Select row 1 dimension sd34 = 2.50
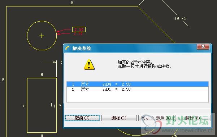The height and width of the screenshot is (137, 217). 138,84
